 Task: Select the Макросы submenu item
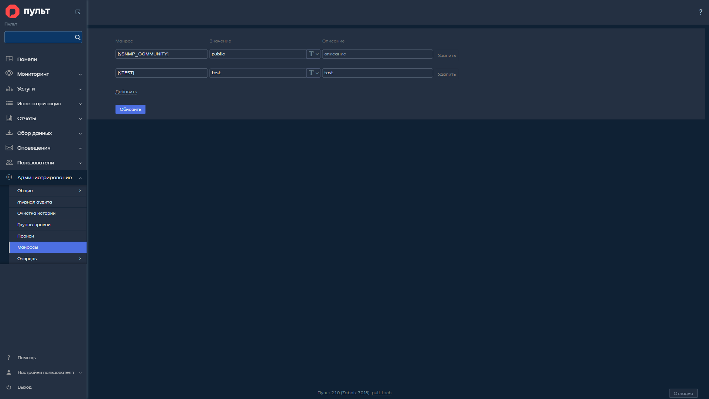(48, 247)
